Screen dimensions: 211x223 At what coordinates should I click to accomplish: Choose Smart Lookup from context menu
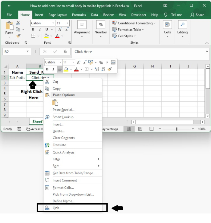point(73,117)
